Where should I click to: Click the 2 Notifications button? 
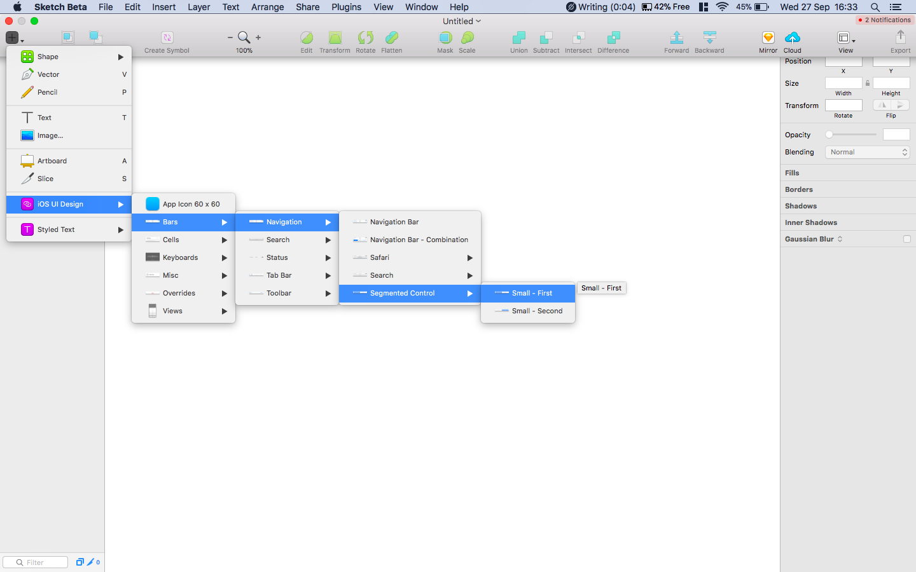884,20
